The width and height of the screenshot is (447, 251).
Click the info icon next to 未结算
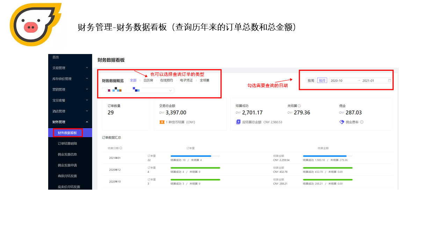(x=299, y=106)
